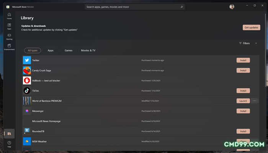Click the Twitter app icon

pos(27,60)
